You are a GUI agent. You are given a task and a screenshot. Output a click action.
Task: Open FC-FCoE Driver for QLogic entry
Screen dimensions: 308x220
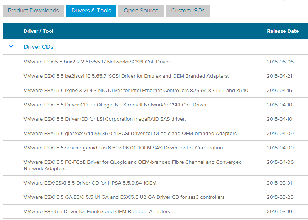pos(133,165)
